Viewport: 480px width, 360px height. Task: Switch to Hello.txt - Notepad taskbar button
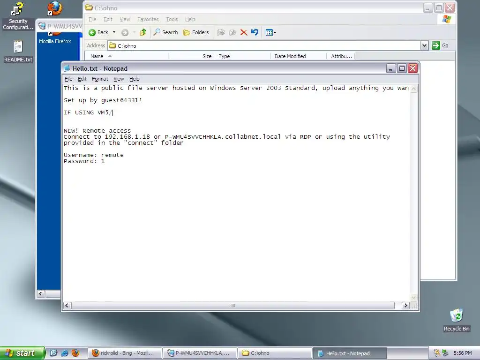pos(350,353)
